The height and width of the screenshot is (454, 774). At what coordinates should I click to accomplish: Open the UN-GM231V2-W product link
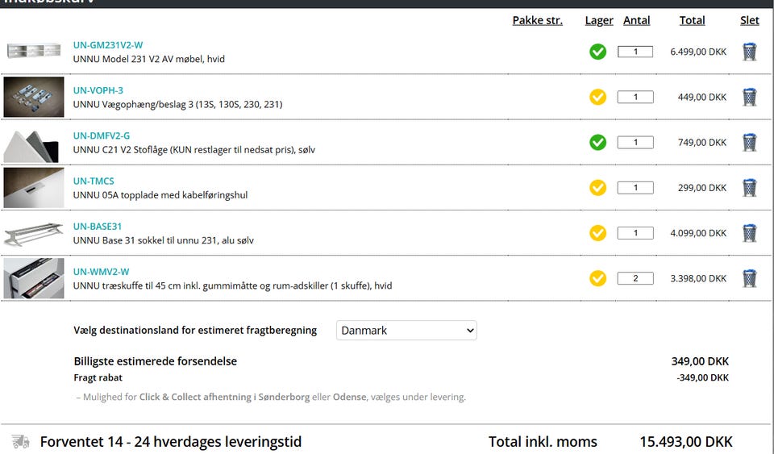(x=107, y=45)
